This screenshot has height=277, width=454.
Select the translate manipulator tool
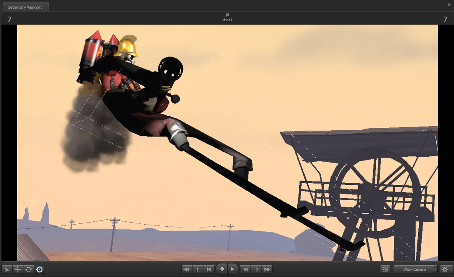pyautogui.click(x=17, y=269)
